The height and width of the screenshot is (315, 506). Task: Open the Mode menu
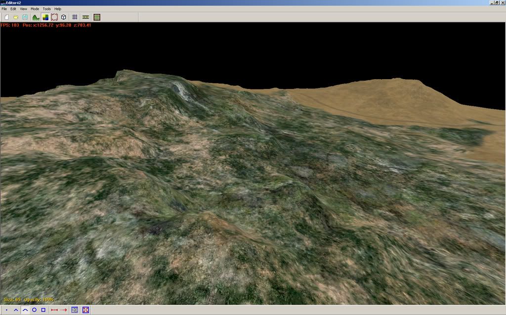[35, 9]
